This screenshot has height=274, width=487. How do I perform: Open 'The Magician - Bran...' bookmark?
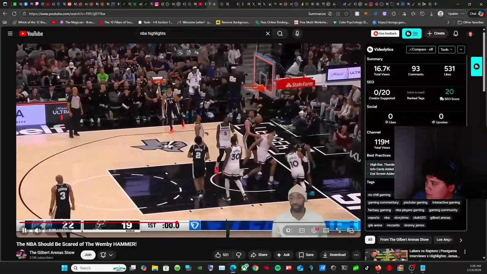(77, 22)
